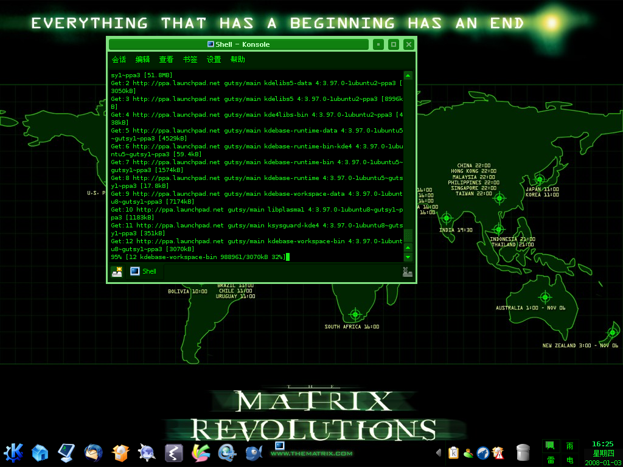The image size is (623, 467).
Task: Click the Get:11 ksysguard-kde4 line
Action: [x=257, y=229]
